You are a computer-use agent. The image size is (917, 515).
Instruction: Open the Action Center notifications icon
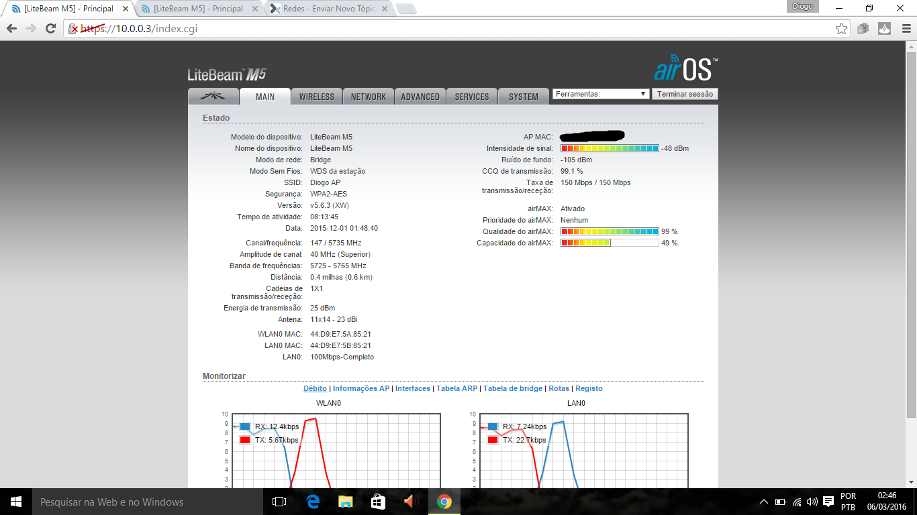tap(828, 502)
